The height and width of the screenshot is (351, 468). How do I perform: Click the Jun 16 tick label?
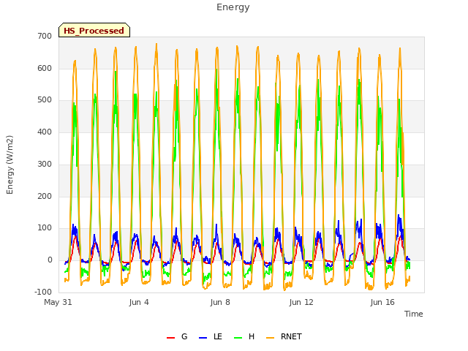382,302
